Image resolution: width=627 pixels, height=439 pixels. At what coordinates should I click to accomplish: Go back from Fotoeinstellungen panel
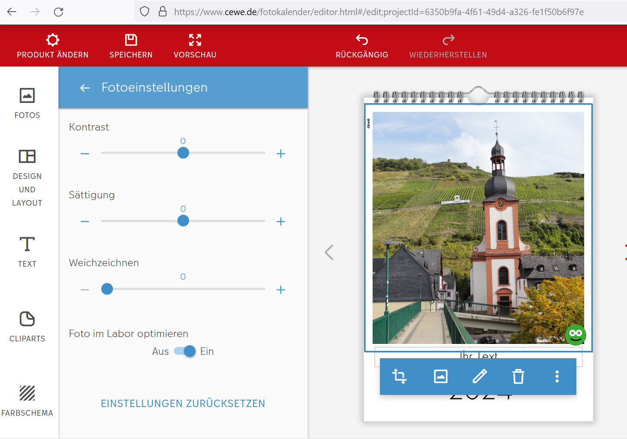click(85, 88)
